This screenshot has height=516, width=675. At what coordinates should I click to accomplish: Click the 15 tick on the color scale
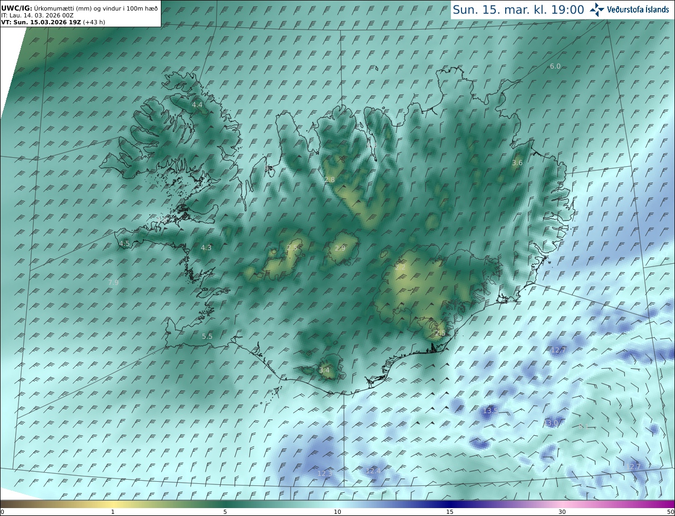(x=450, y=512)
